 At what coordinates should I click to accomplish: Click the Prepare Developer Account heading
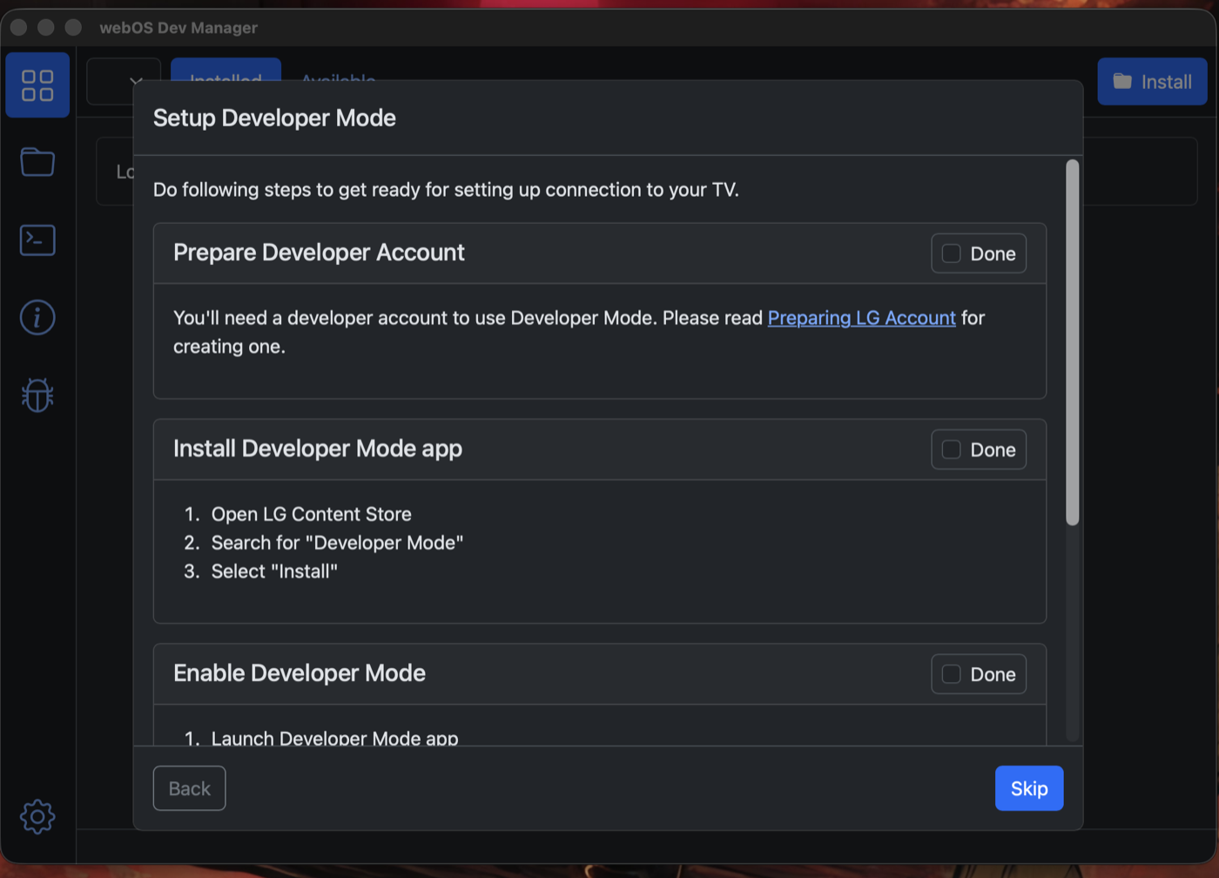[319, 253]
